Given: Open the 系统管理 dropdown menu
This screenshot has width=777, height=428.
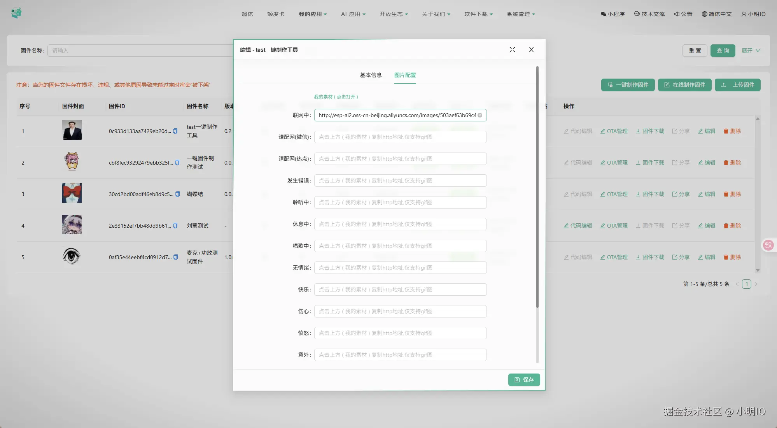Looking at the screenshot, I should (521, 14).
